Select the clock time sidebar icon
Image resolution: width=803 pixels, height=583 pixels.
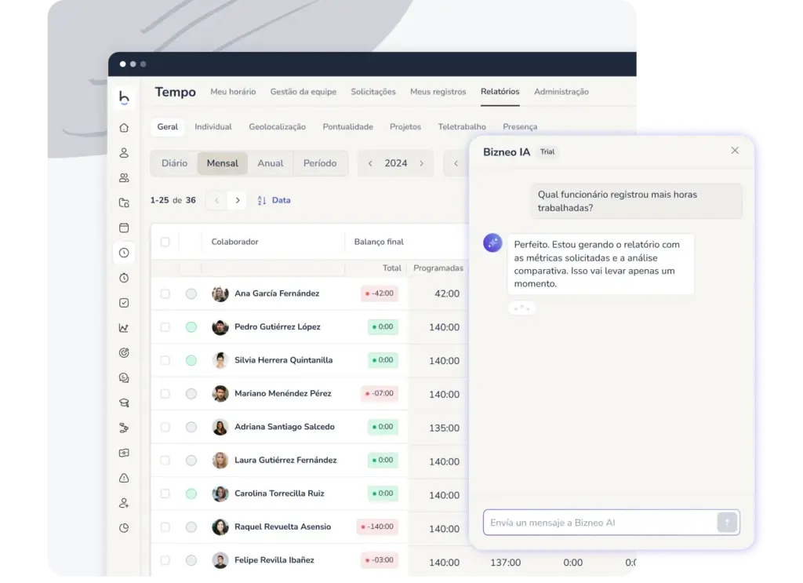[124, 253]
